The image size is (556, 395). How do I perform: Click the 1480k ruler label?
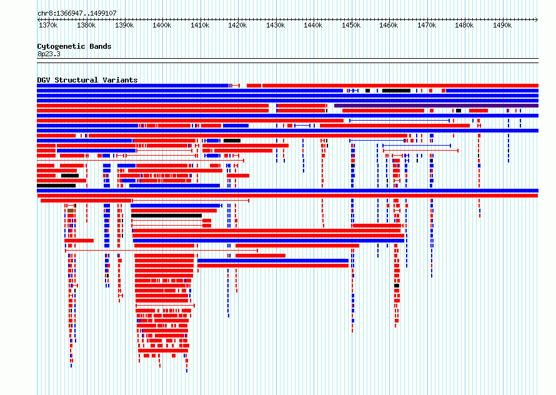[x=464, y=26]
